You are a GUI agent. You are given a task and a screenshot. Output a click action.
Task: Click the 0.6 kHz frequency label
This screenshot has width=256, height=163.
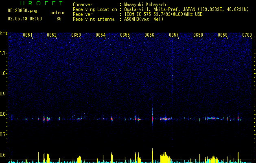click(x=4, y=155)
